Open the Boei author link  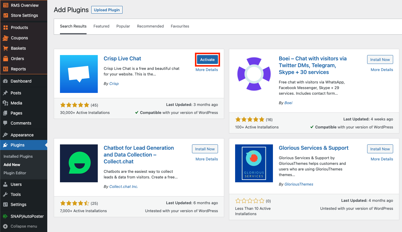[x=288, y=103]
